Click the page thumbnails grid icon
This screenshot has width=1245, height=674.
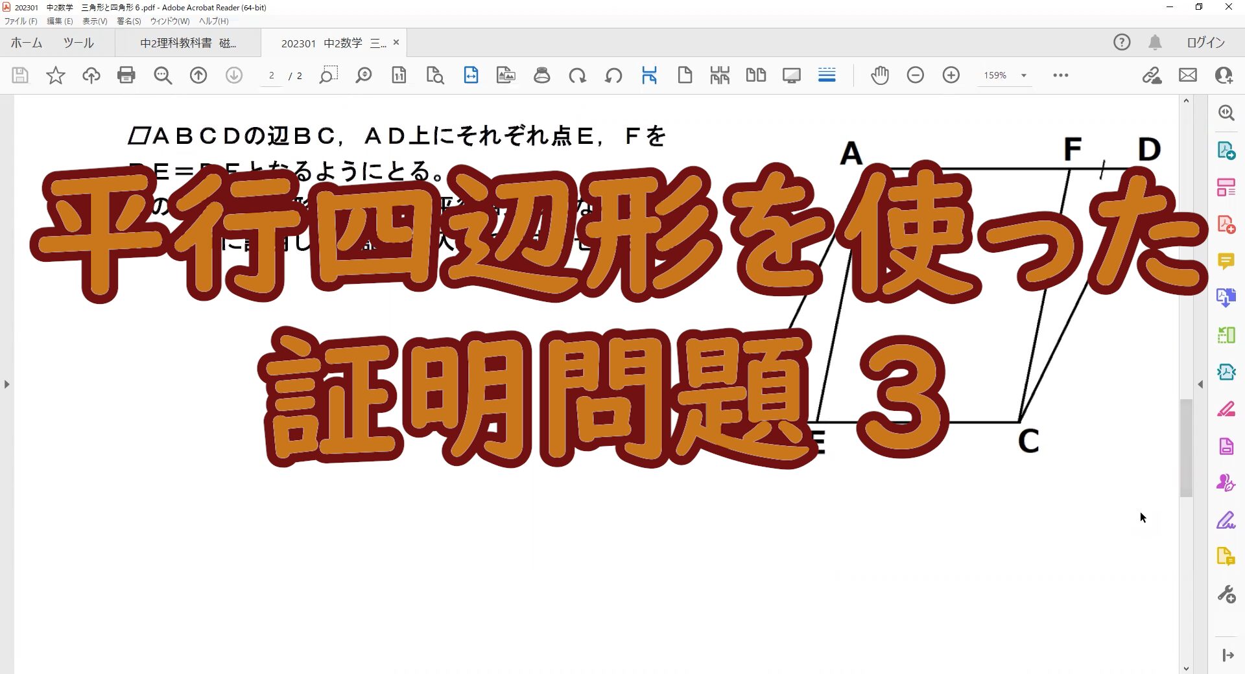click(x=720, y=75)
